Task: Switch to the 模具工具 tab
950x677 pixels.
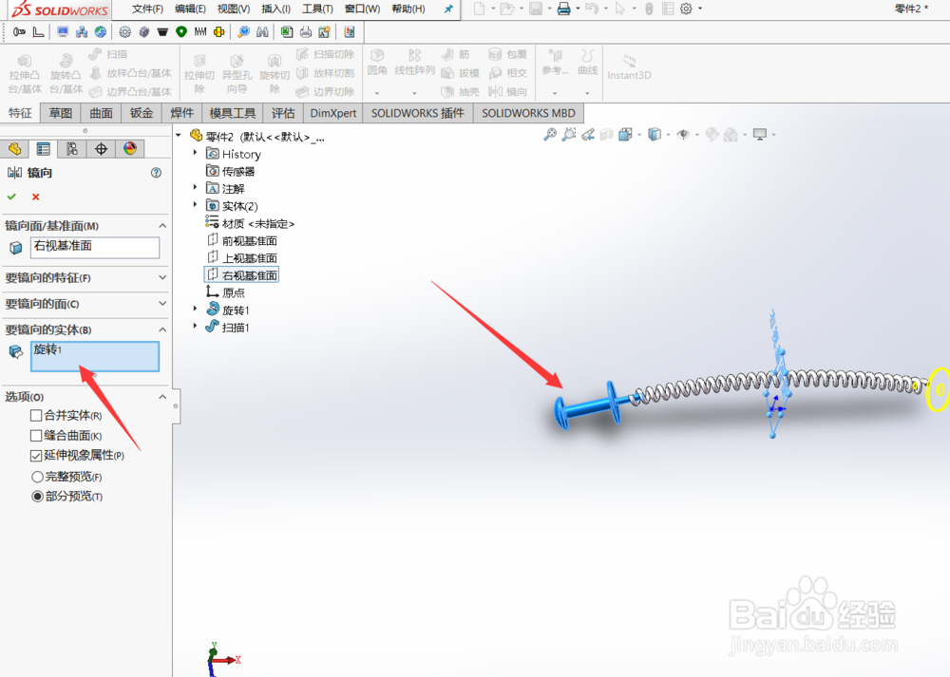Action: tap(233, 113)
